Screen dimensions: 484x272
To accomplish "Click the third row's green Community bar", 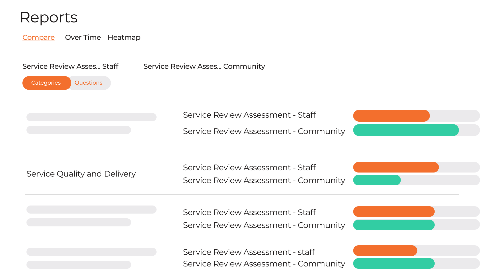I will [x=394, y=225].
